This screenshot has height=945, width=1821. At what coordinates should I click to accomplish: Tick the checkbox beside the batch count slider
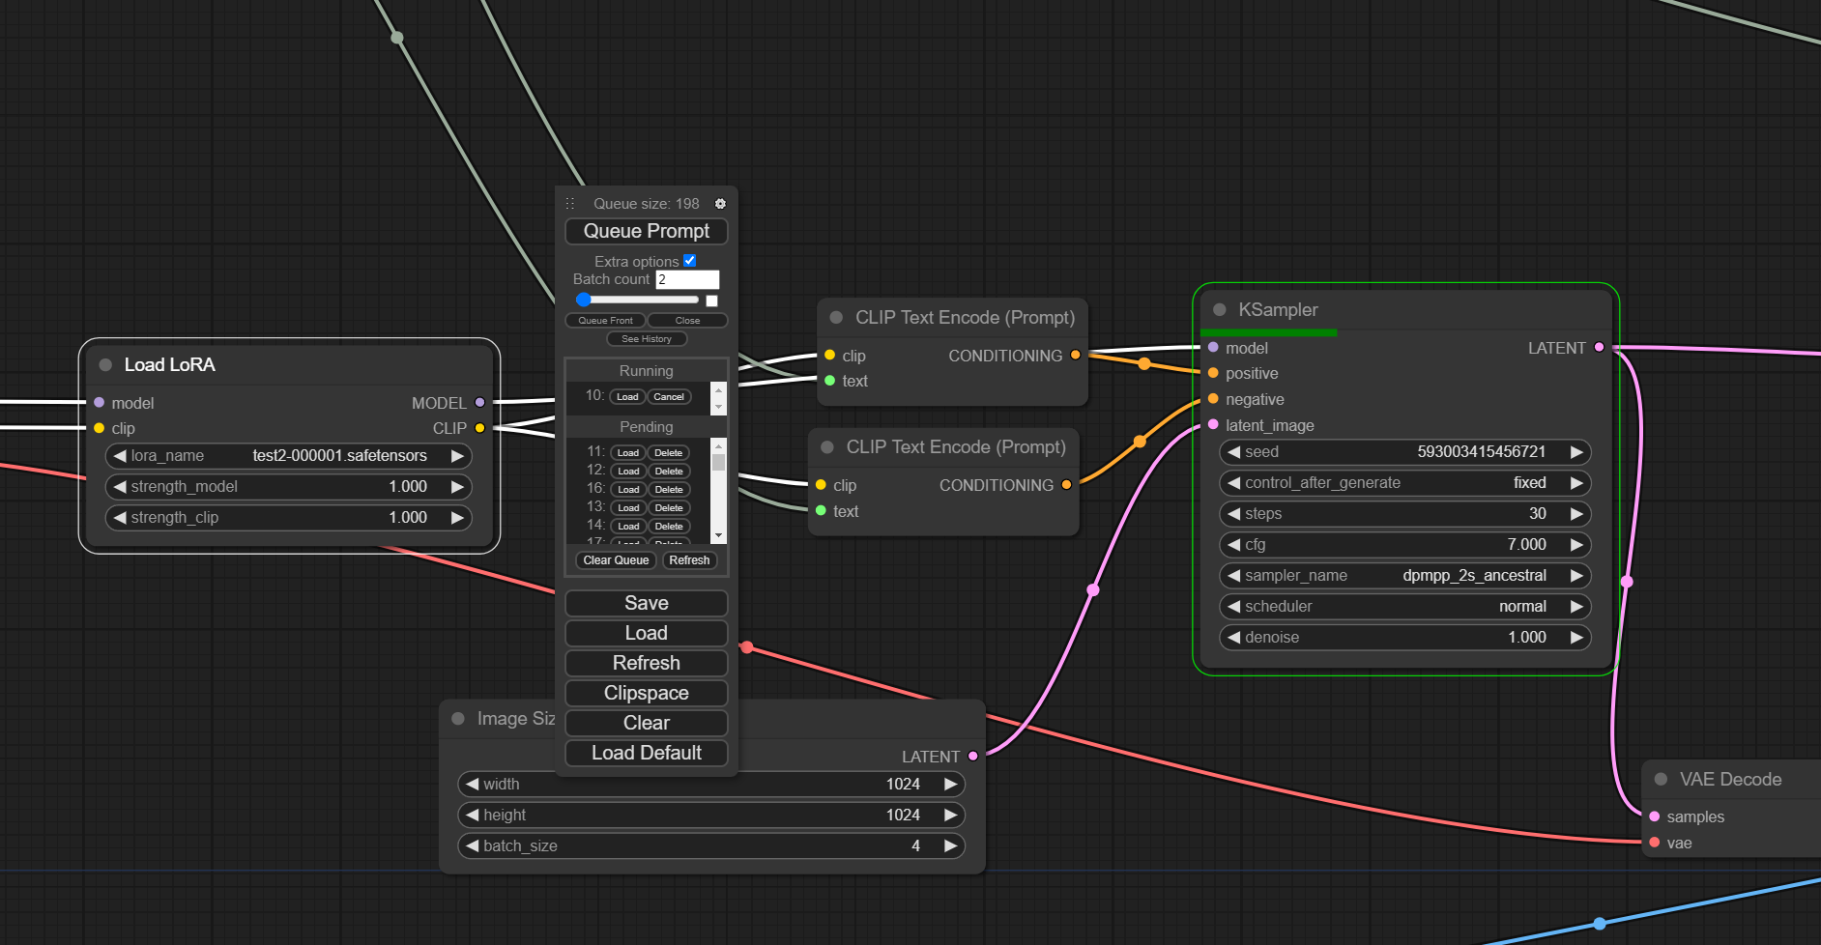pos(712,301)
